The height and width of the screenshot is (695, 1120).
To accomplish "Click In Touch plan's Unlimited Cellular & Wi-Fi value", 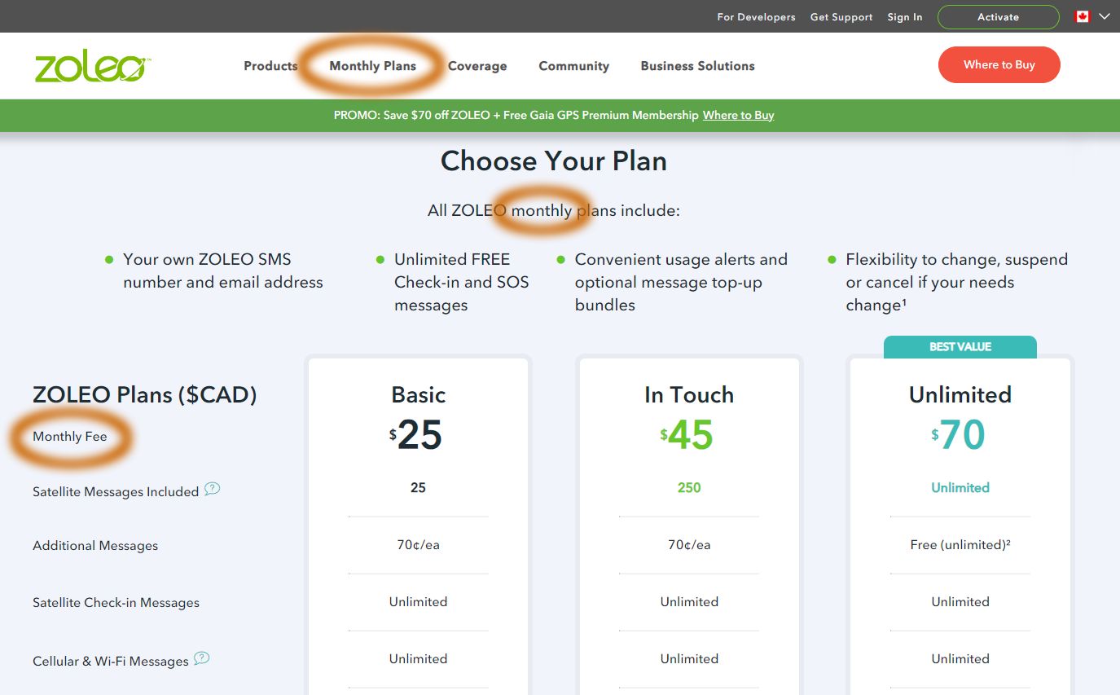I will [689, 659].
